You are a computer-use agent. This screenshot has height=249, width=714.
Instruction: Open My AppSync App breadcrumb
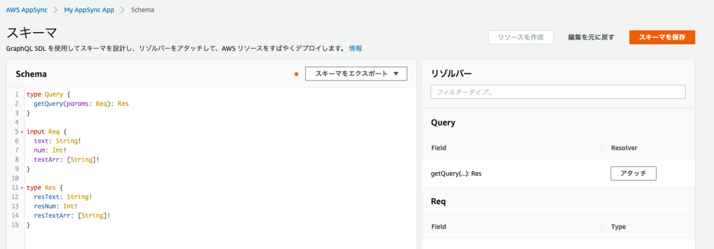click(89, 10)
